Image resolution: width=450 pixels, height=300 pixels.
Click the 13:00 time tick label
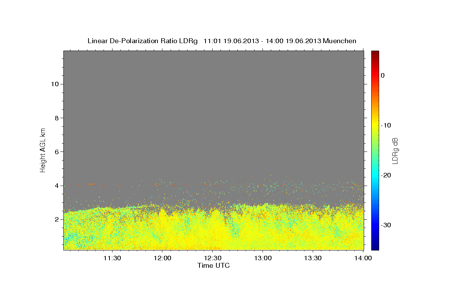(263, 258)
